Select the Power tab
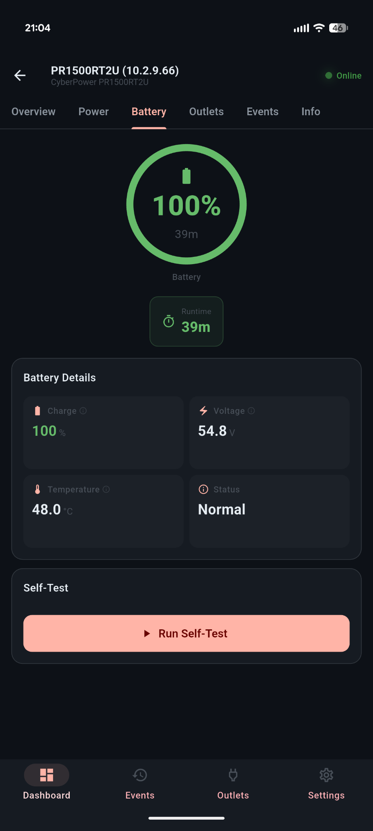 (93, 112)
